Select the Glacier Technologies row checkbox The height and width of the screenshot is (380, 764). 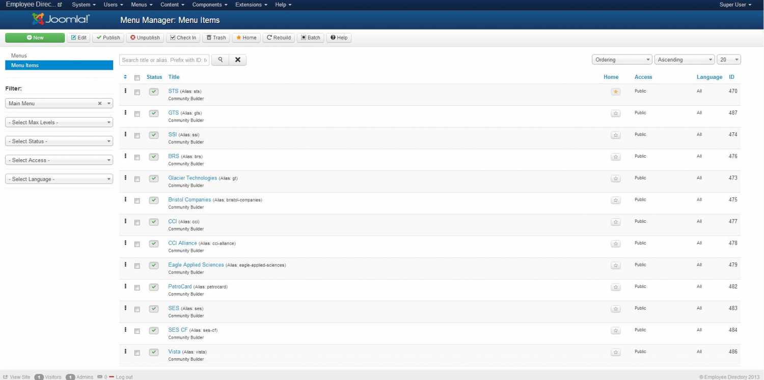[x=137, y=179]
